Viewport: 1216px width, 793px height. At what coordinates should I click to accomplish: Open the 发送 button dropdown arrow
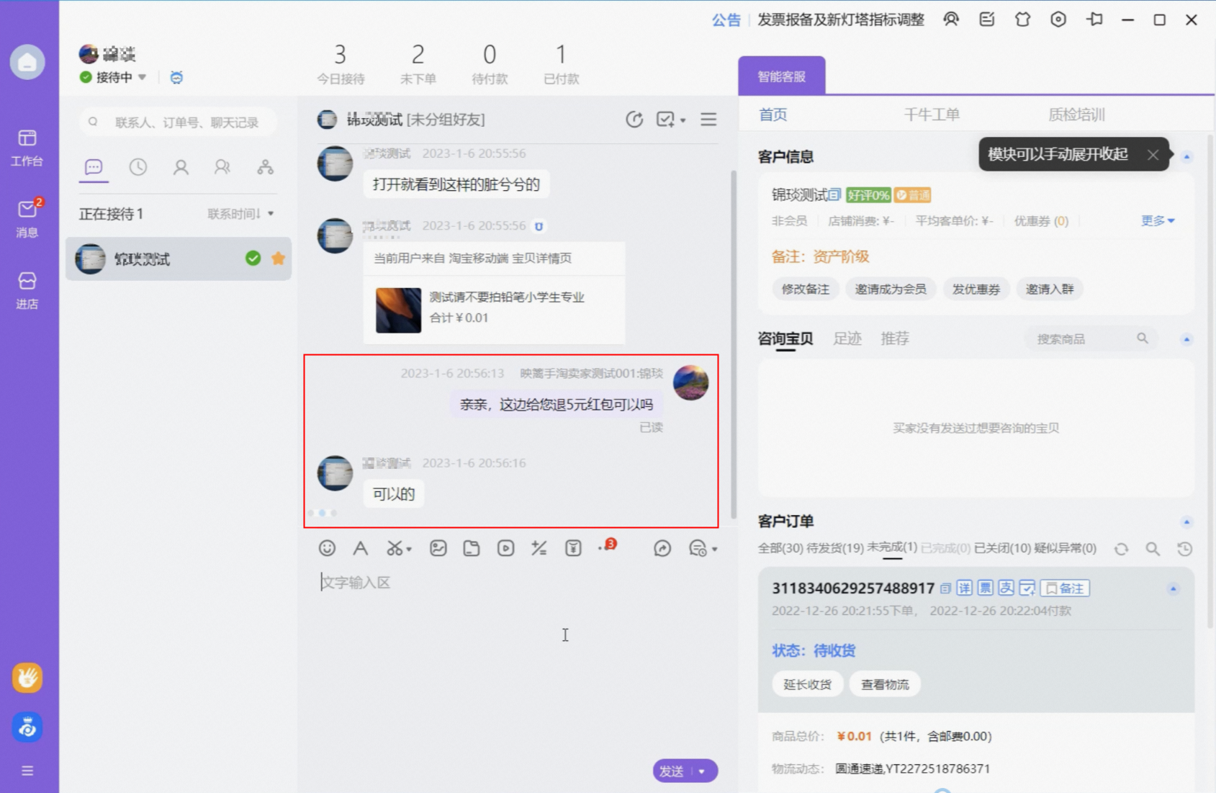click(x=702, y=771)
